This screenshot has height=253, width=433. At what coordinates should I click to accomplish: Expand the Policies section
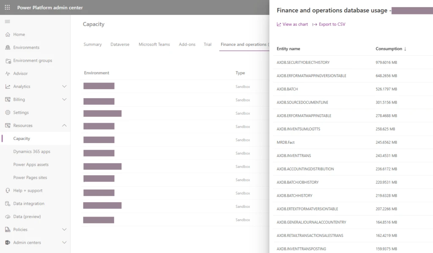pyautogui.click(x=64, y=229)
